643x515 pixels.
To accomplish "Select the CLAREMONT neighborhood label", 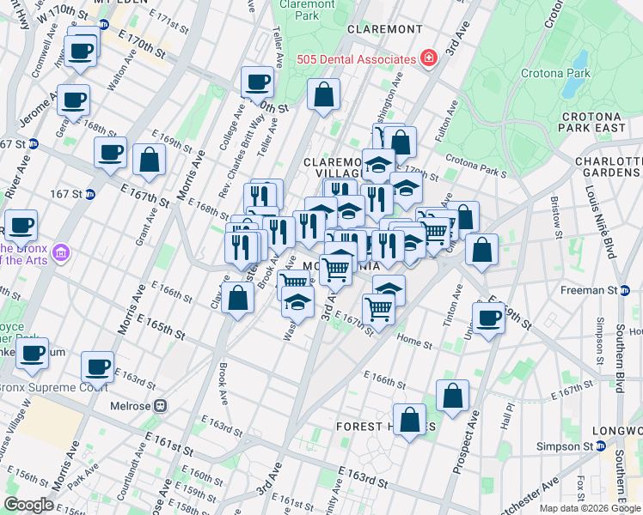I will click(x=384, y=29).
